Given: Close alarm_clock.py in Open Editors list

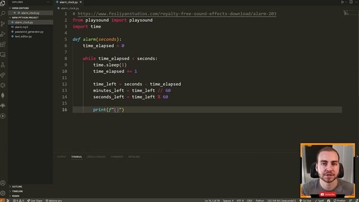Looking at the screenshot, I should (x=15, y=13).
